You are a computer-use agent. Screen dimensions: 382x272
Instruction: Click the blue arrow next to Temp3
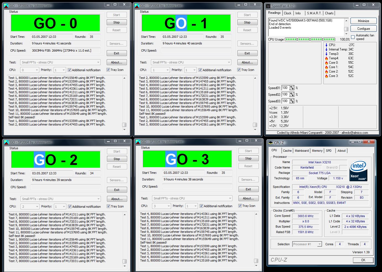(326, 54)
